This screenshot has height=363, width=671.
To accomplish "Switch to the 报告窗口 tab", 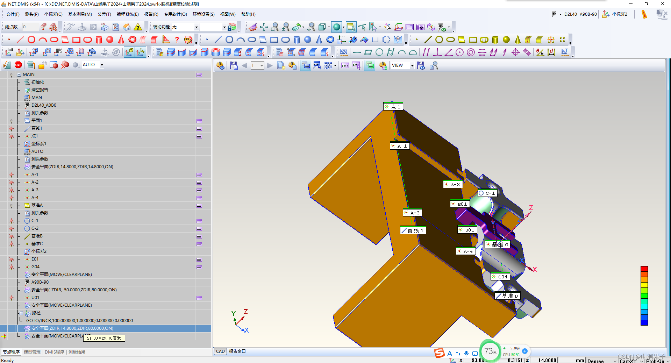I will (237, 351).
